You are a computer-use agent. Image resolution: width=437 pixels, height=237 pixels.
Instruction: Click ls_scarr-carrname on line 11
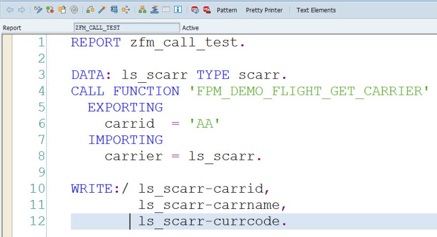(209, 205)
